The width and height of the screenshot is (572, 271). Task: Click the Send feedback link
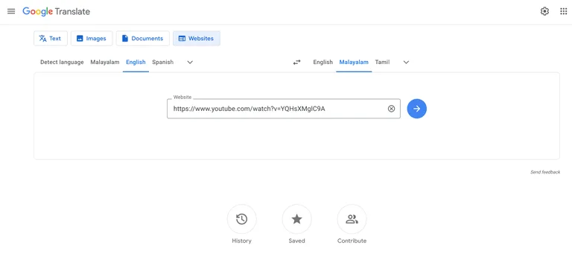(545, 172)
